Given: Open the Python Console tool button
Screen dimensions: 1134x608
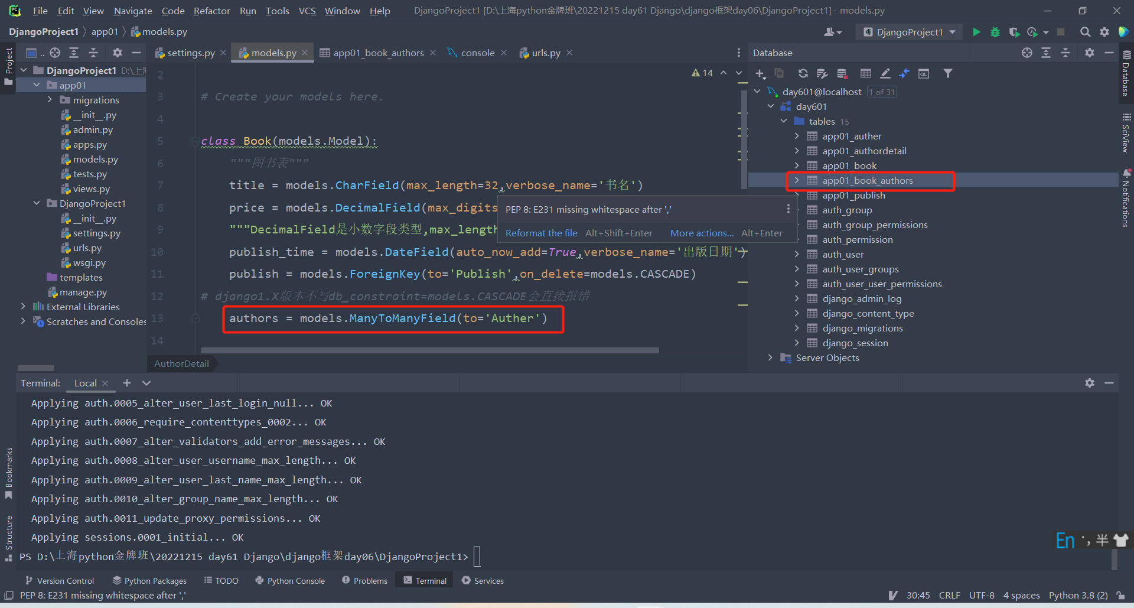Looking at the screenshot, I should 290,581.
